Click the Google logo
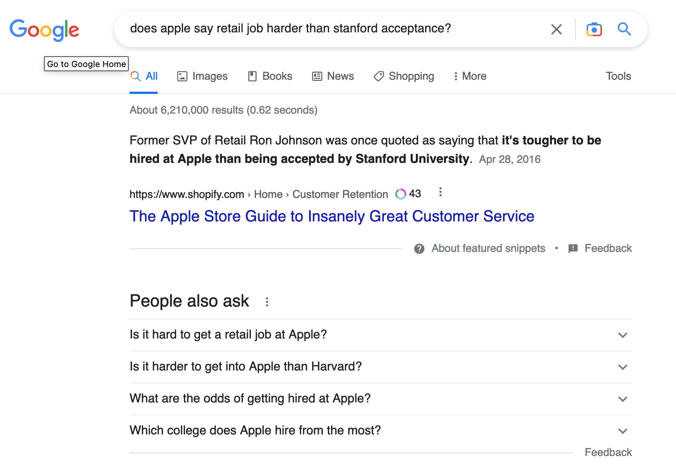 click(x=44, y=30)
